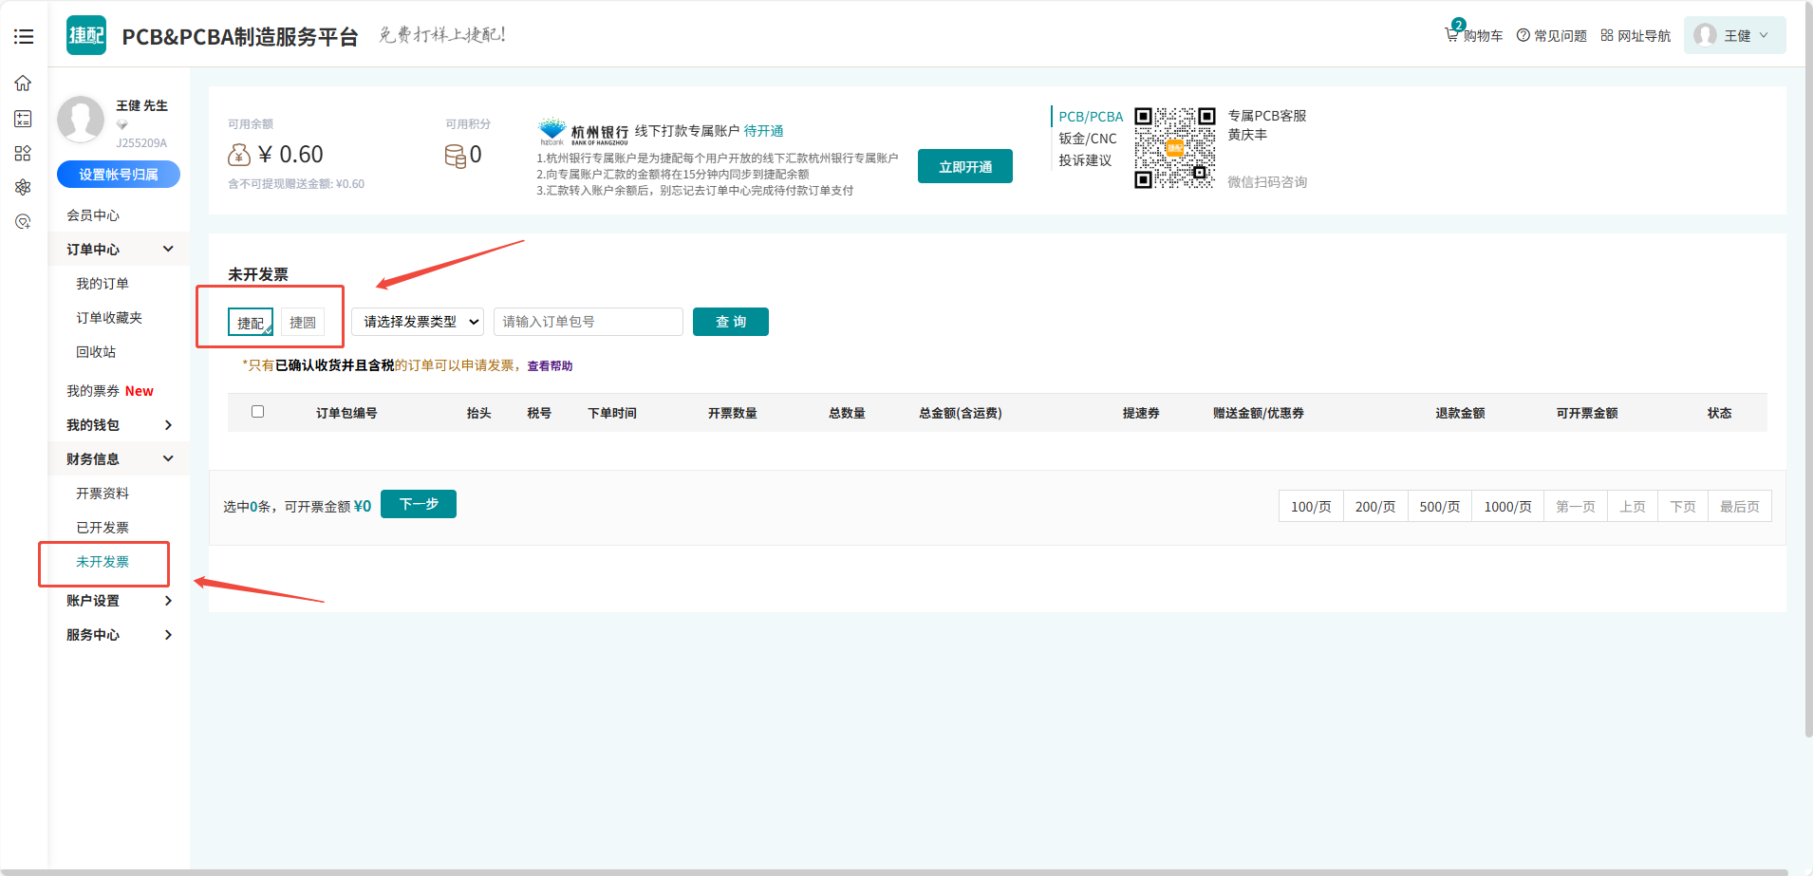This screenshot has width=1813, height=876.
Task: Open the four-squares apps icon in left rail
Action: [23, 153]
